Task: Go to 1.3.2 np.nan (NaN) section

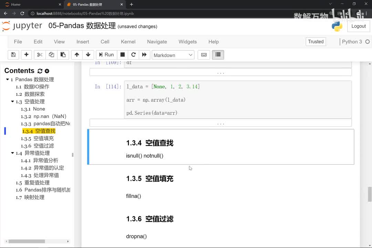Action: (x=43, y=116)
